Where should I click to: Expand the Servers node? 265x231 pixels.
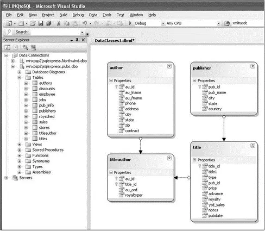[6, 178]
